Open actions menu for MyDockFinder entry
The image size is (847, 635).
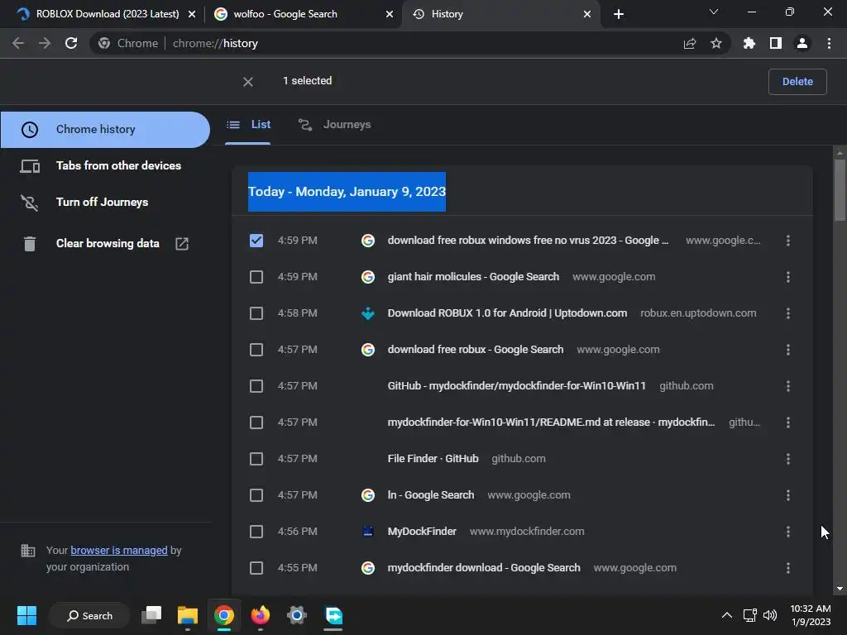point(788,532)
